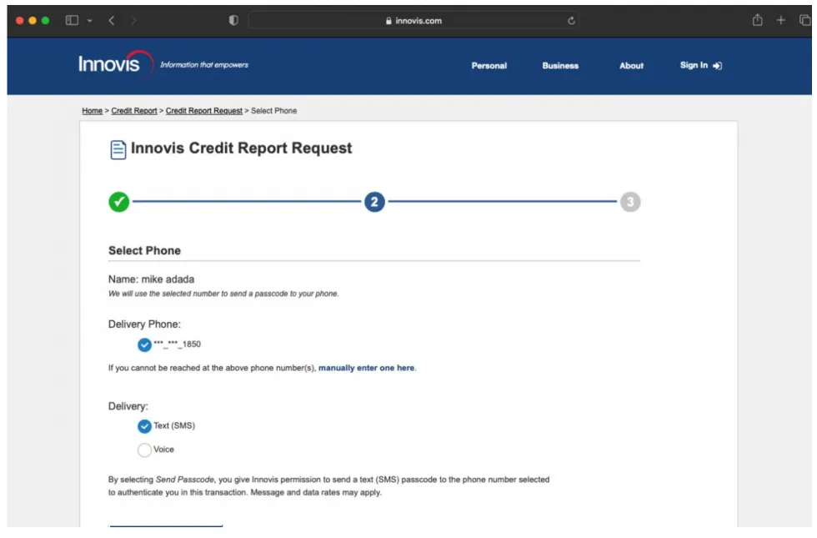The image size is (817, 538).
Task: Click the Share icon in Safari toolbar
Action: pos(757,20)
